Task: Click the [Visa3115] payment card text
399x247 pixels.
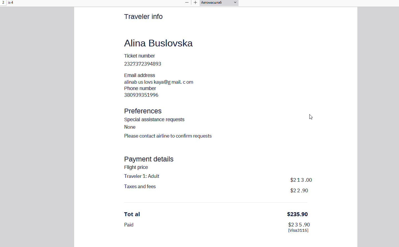Action: click(298, 230)
